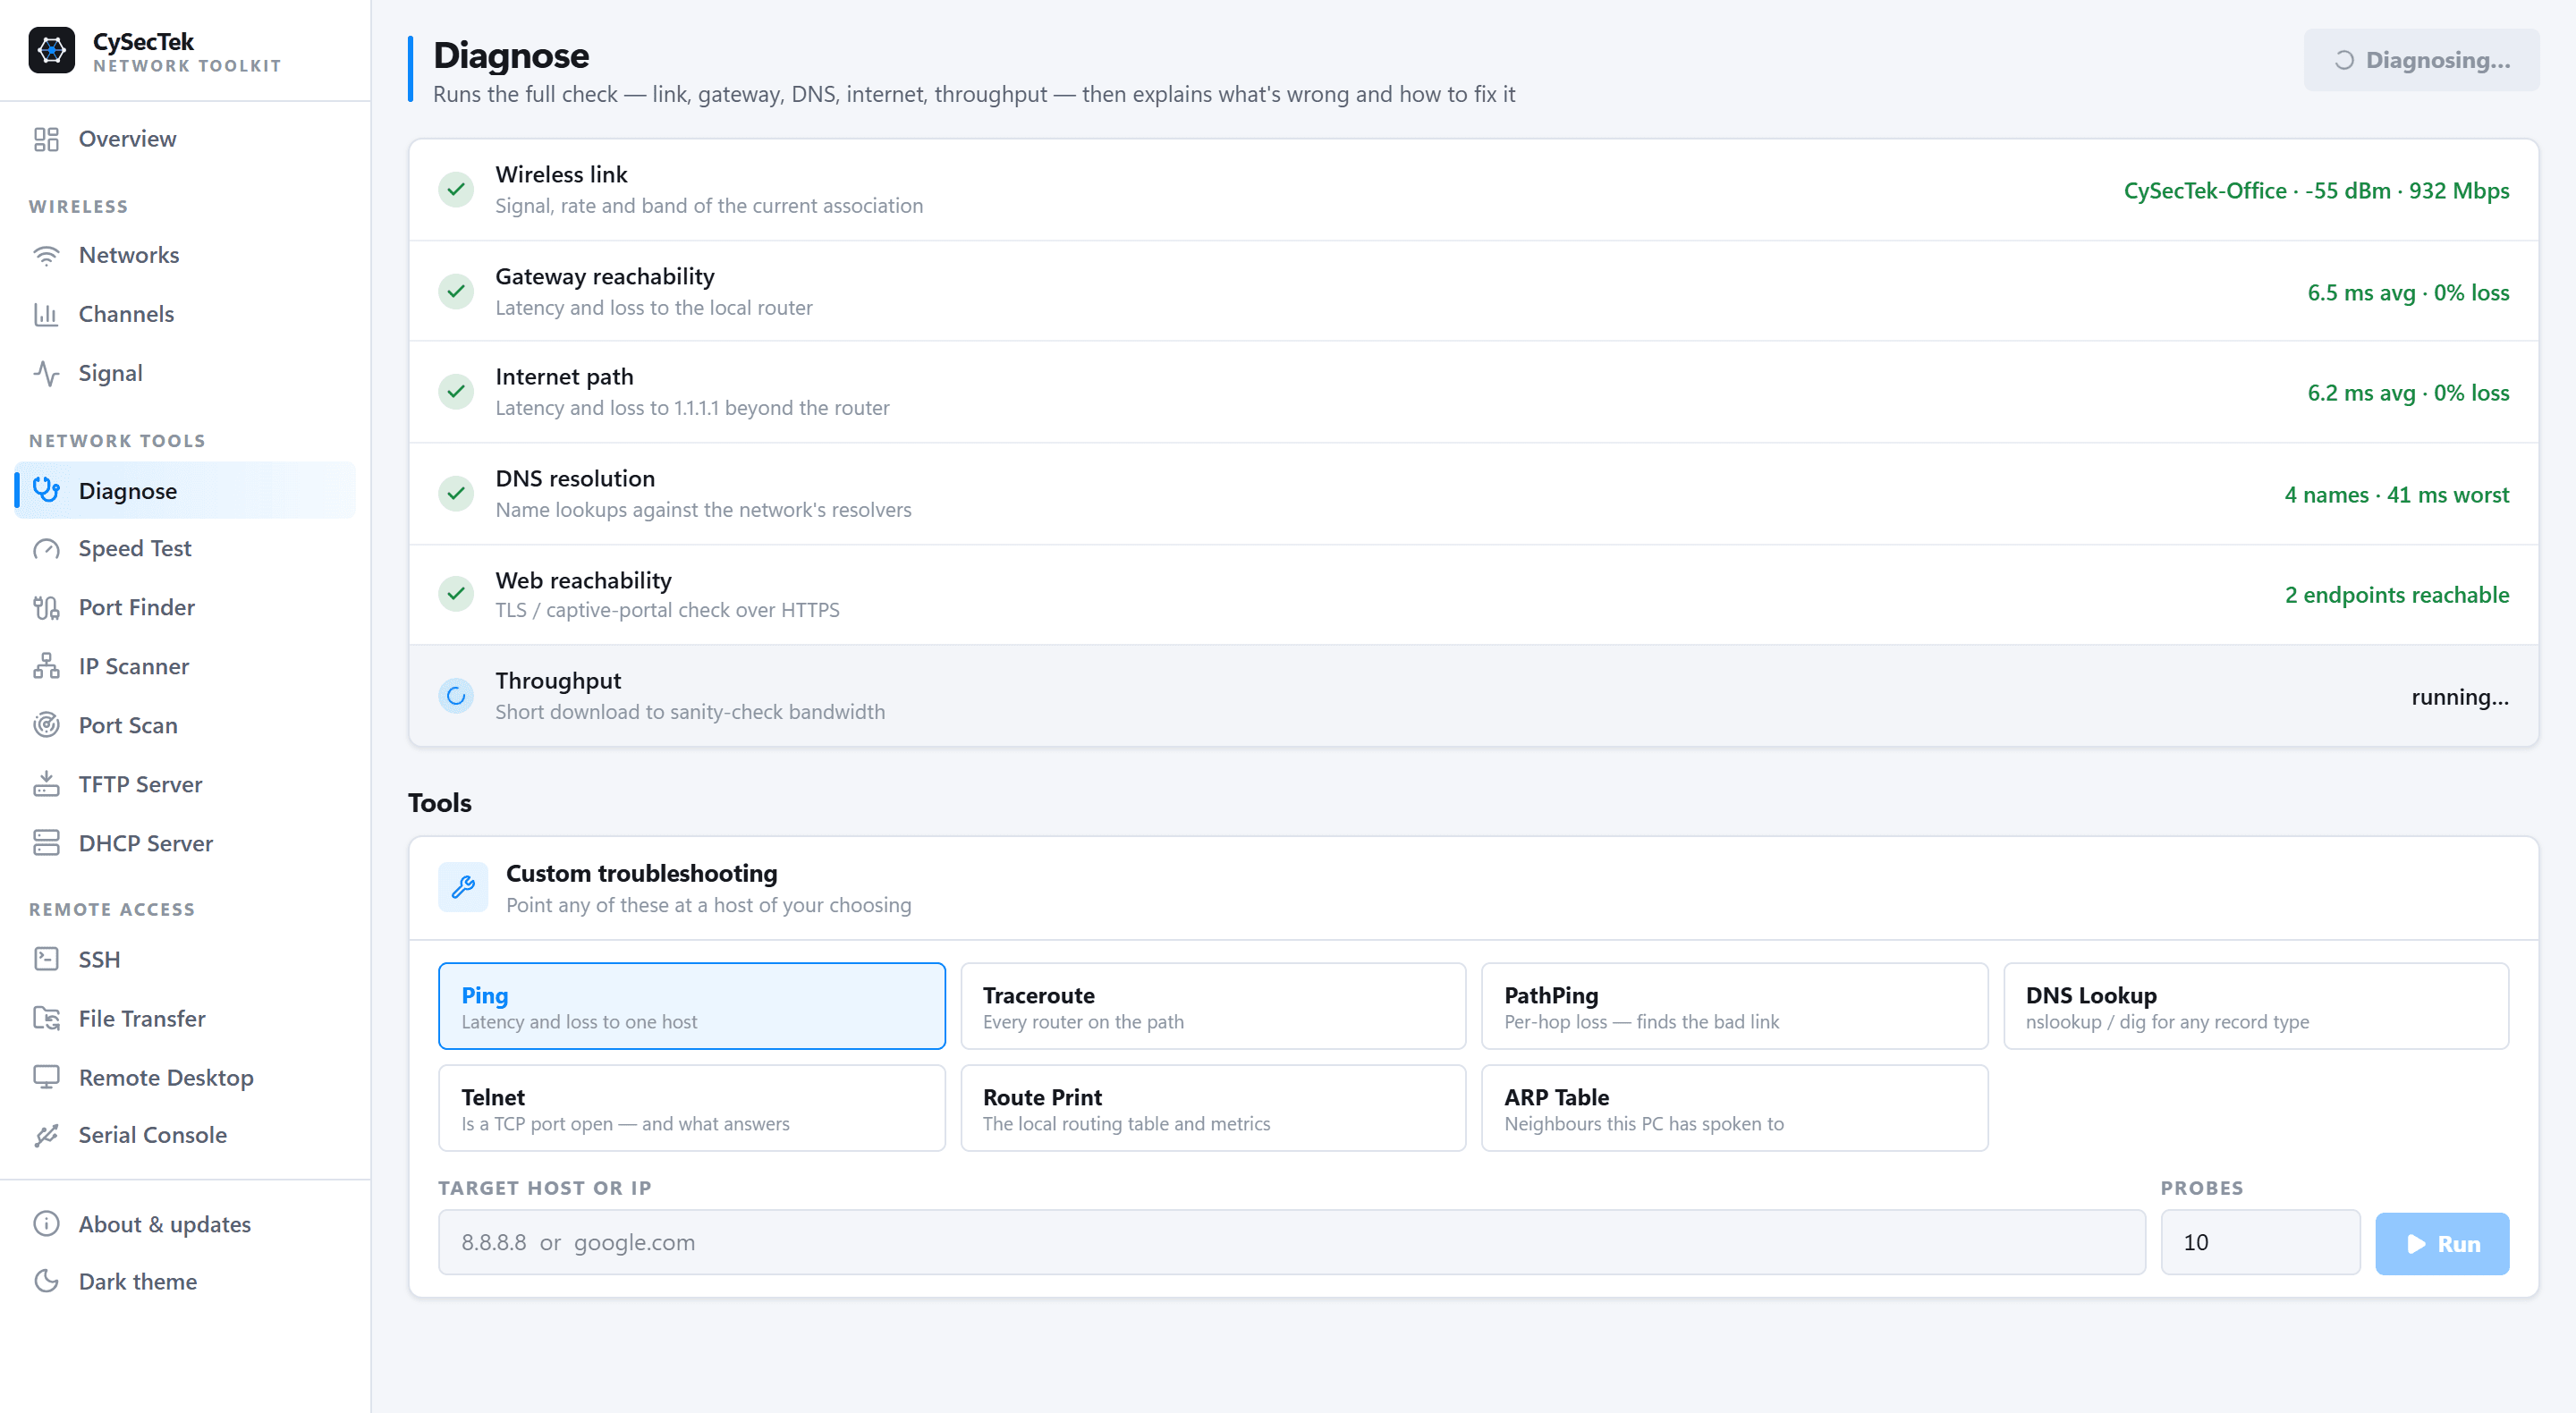Click the 2 endpoints reachable result
The image size is (2576, 1413).
pos(2396,594)
